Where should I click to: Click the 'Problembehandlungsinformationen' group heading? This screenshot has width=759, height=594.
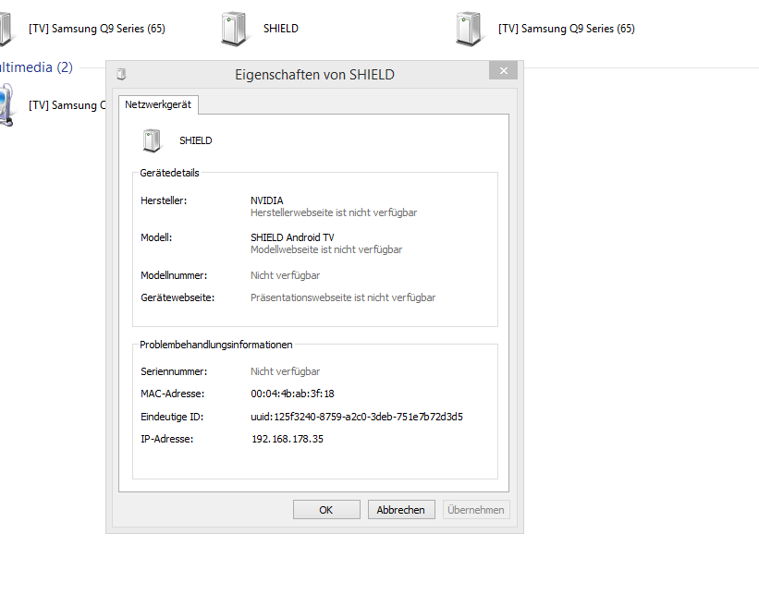pyautogui.click(x=216, y=345)
